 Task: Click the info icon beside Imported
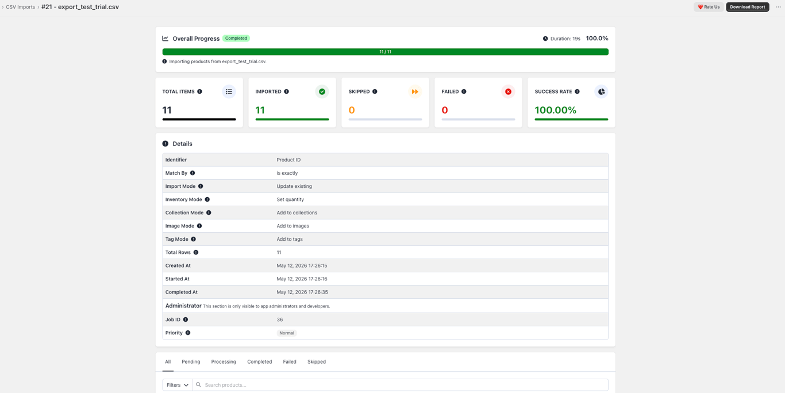coord(286,91)
